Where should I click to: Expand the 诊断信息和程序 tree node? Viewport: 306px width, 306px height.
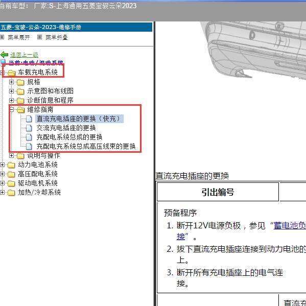click(x=12, y=100)
